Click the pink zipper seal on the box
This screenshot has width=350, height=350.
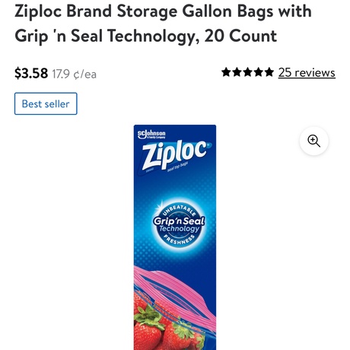point(175,289)
